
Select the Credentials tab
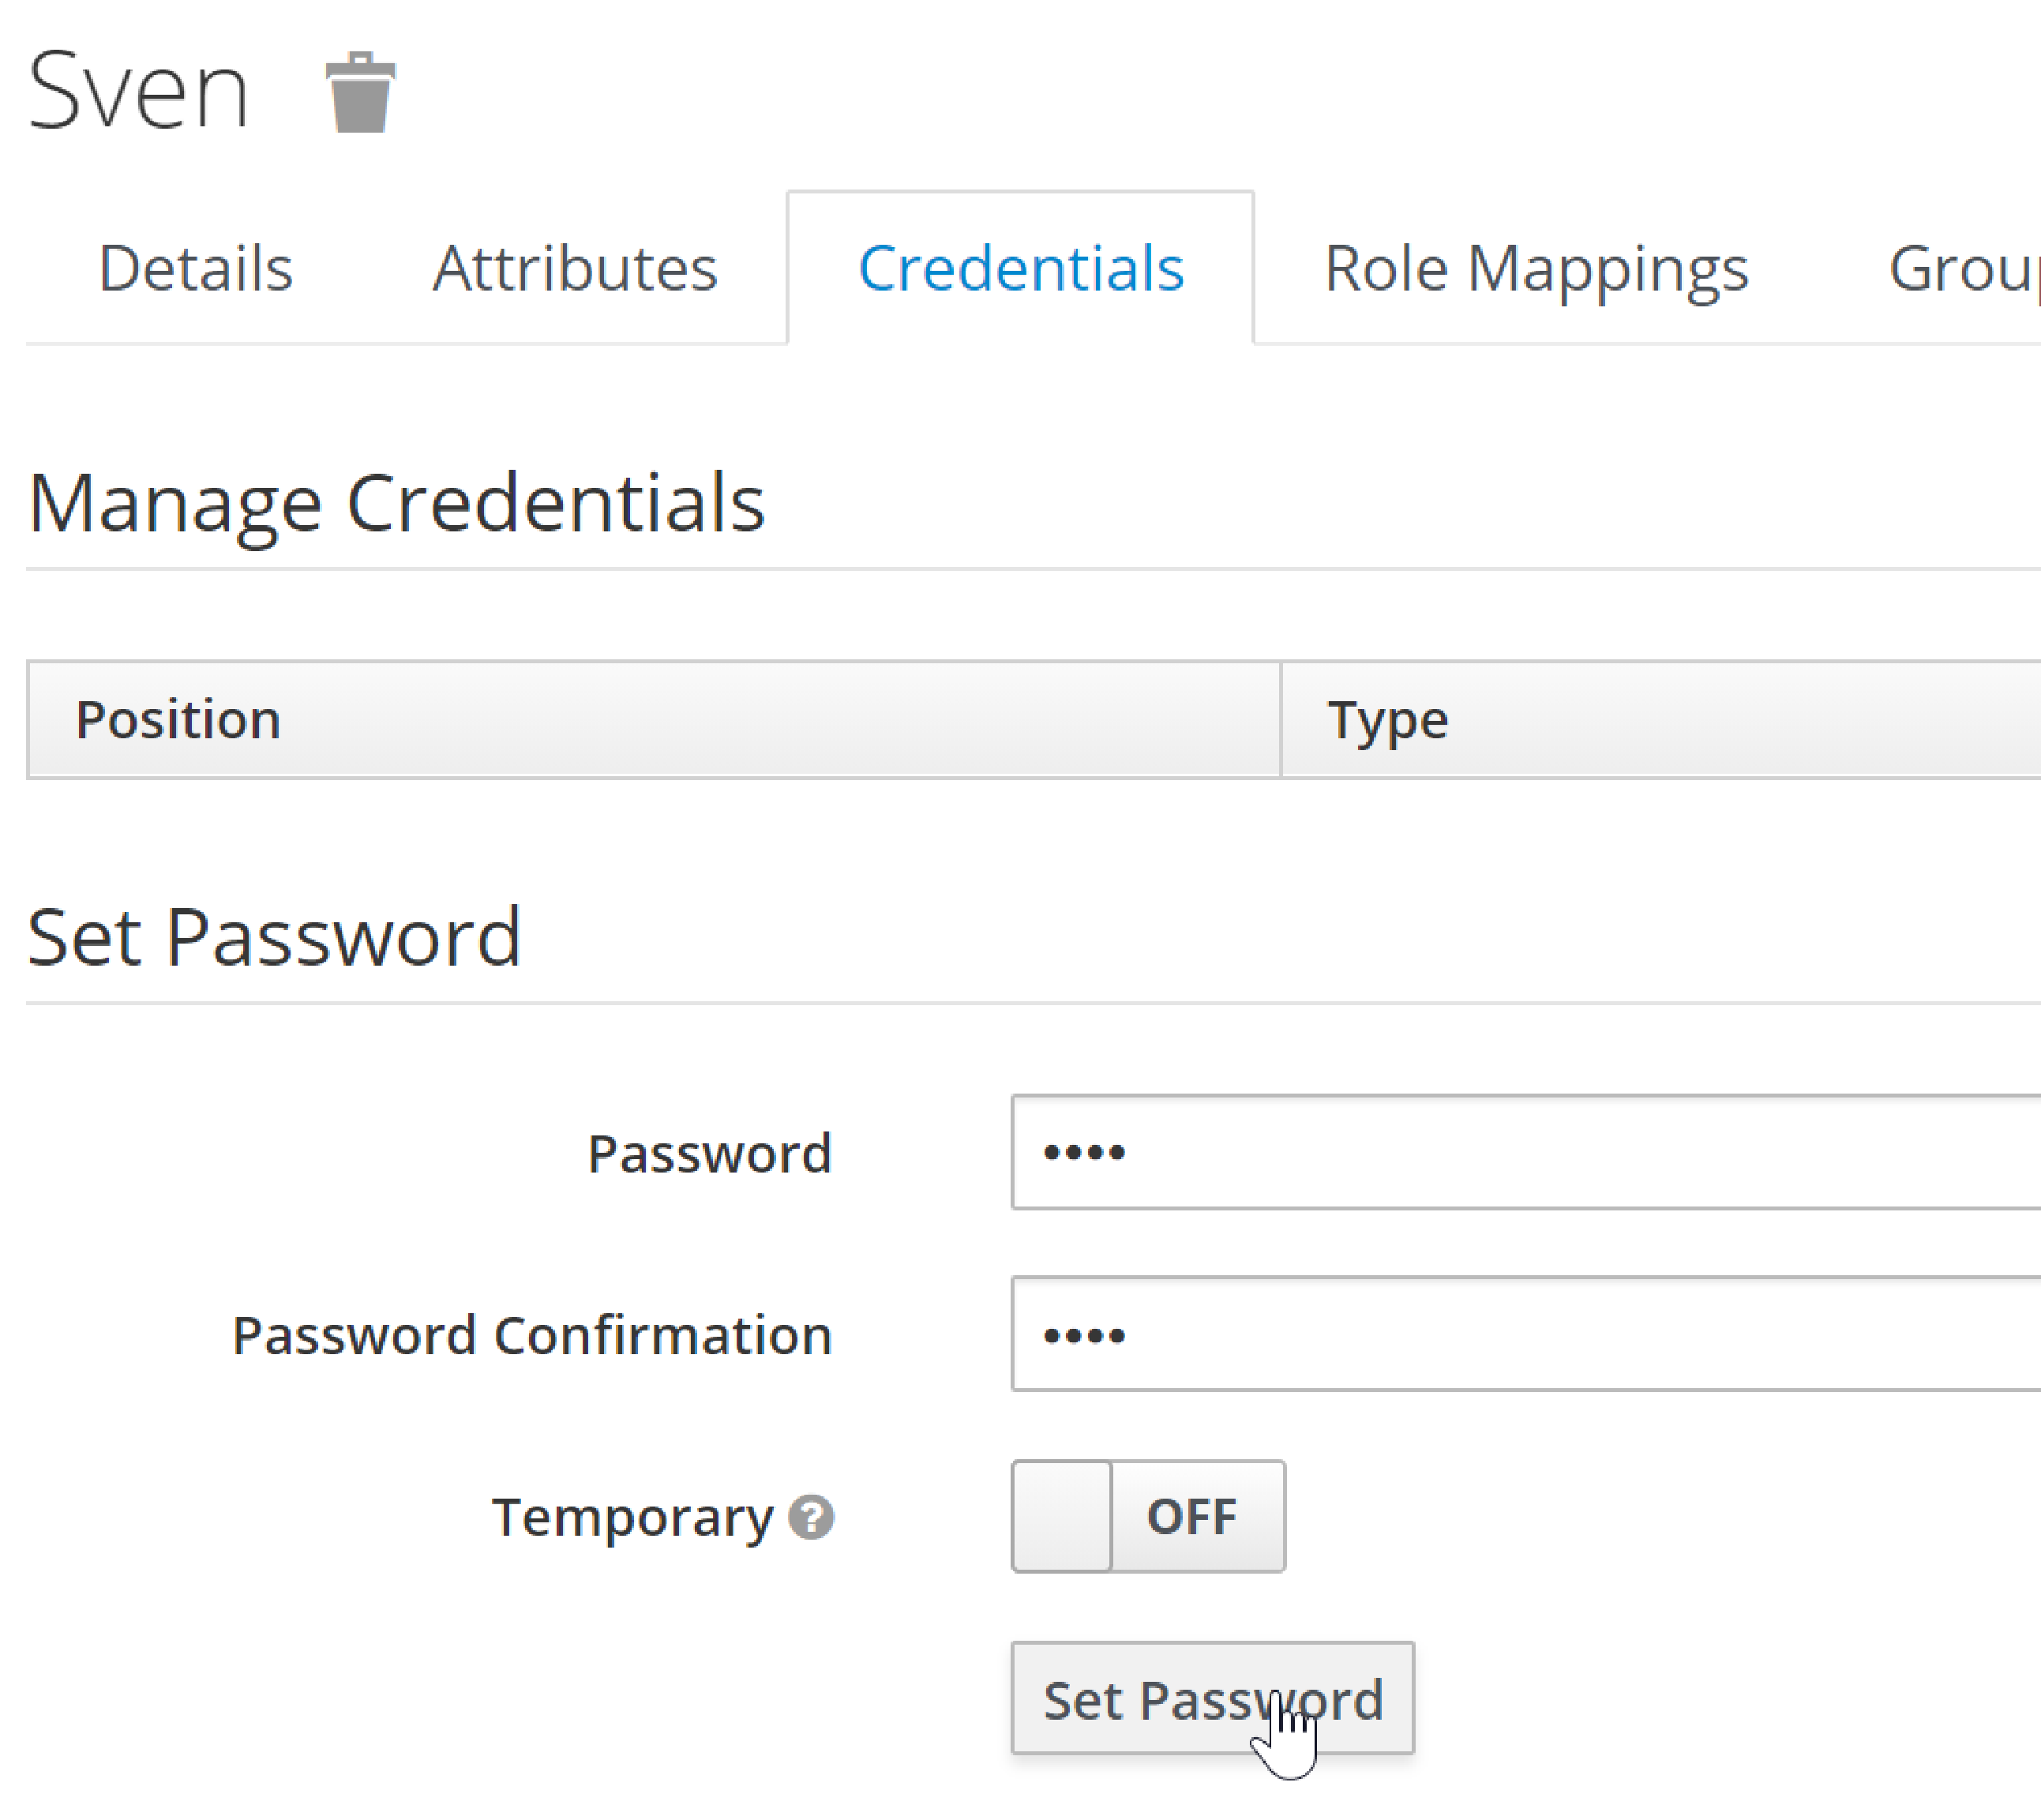[1020, 268]
